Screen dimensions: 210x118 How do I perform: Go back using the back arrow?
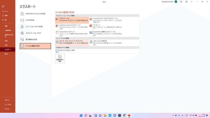coord(3,6)
